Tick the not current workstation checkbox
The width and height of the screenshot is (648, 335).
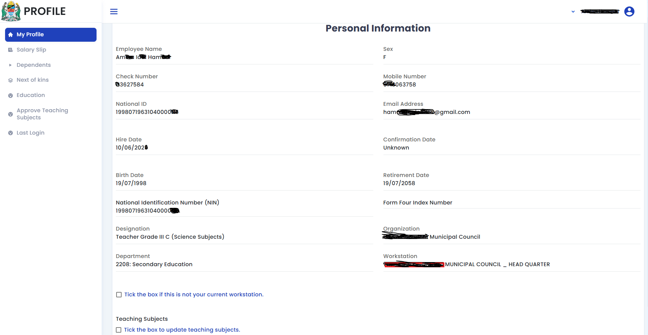click(x=119, y=295)
